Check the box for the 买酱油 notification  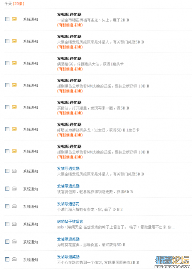7,107
